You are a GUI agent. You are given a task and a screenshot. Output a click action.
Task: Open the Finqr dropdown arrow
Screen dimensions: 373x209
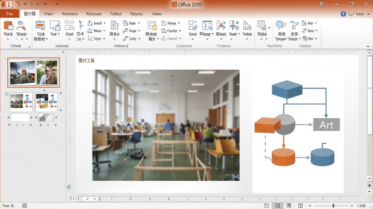tap(179, 23)
